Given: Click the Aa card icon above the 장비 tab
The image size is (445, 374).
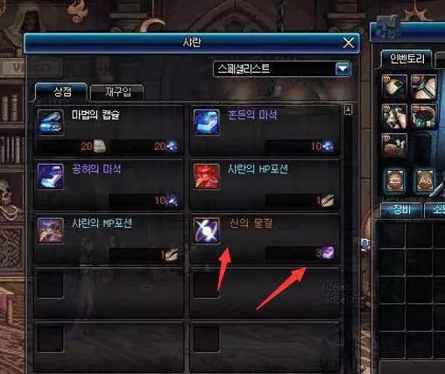Looking at the screenshot, I should point(424,181).
